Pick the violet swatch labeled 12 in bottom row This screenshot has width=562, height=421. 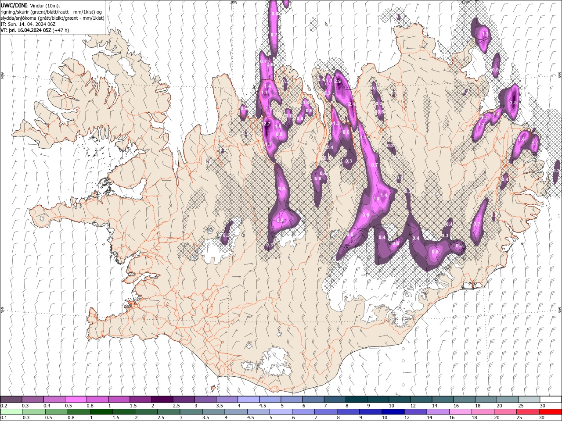point(415,412)
